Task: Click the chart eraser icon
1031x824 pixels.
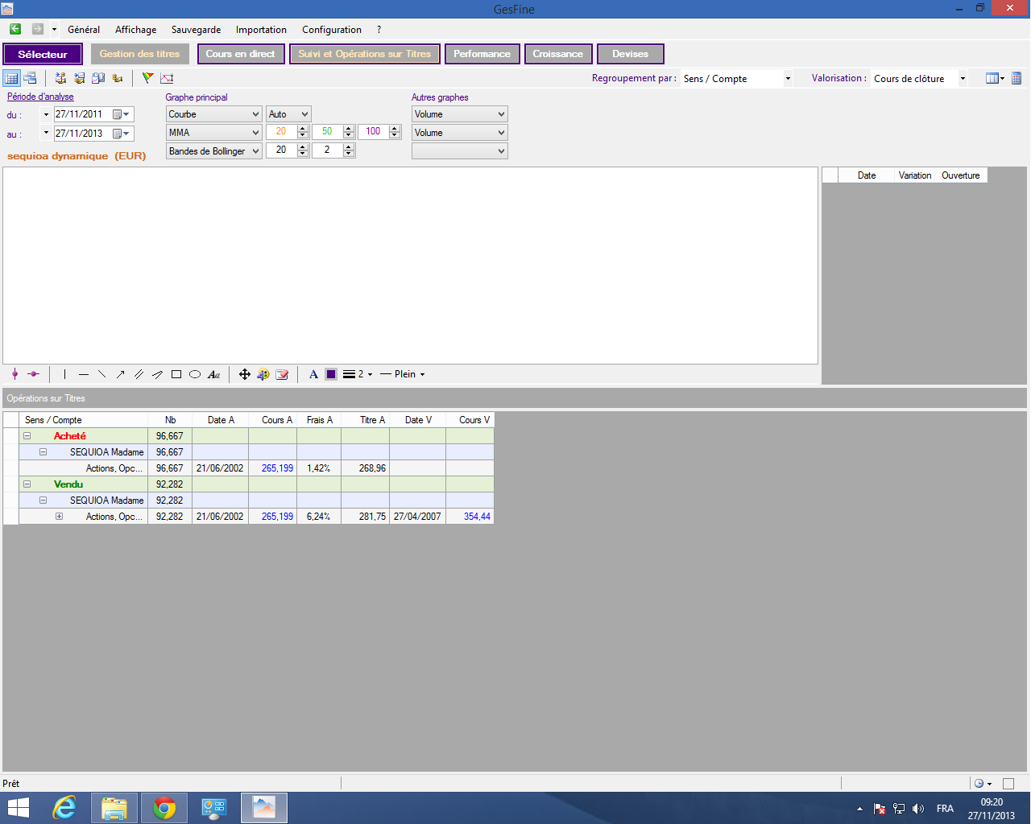Action: 282,374
